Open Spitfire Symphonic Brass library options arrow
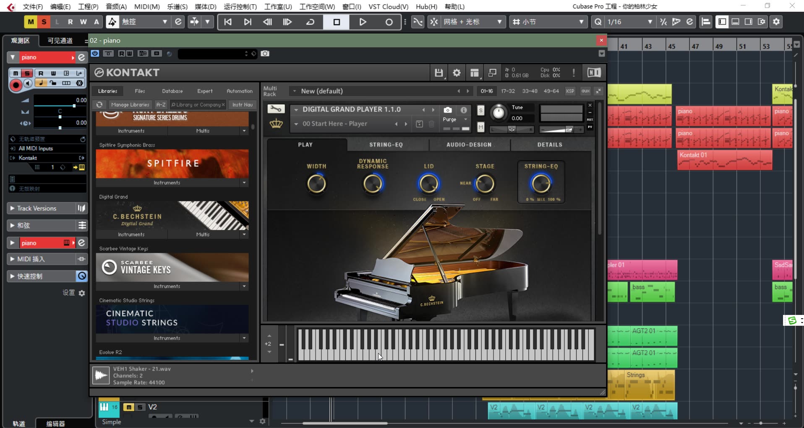Screen dimensions: 804x428 tap(244, 183)
